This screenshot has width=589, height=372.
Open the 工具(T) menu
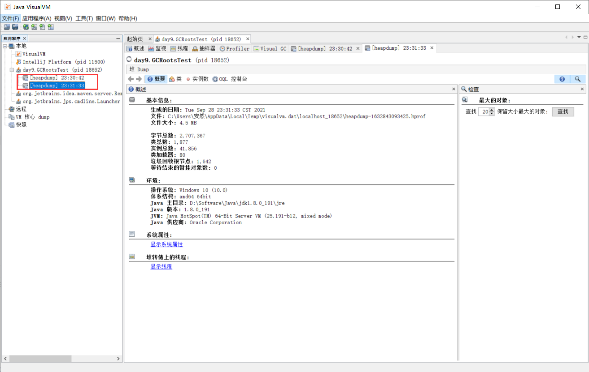(84, 18)
